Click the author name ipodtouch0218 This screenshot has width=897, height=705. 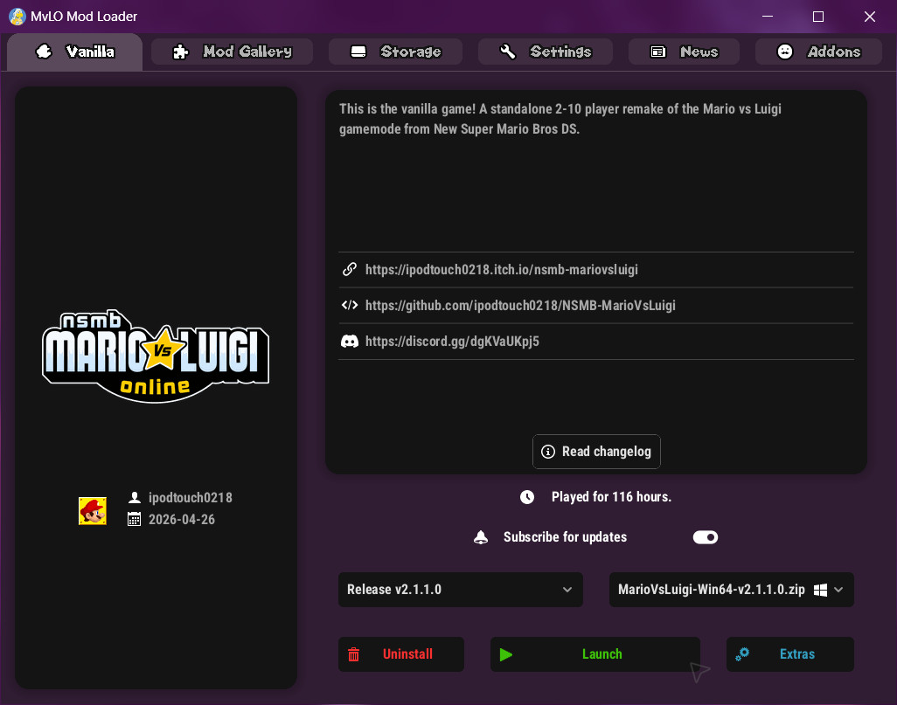point(191,498)
